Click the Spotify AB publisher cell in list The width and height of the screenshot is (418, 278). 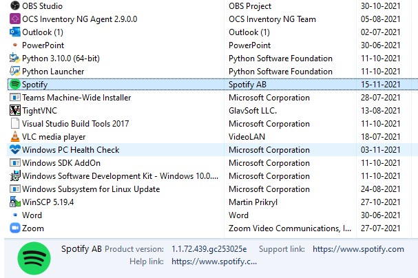click(x=247, y=85)
